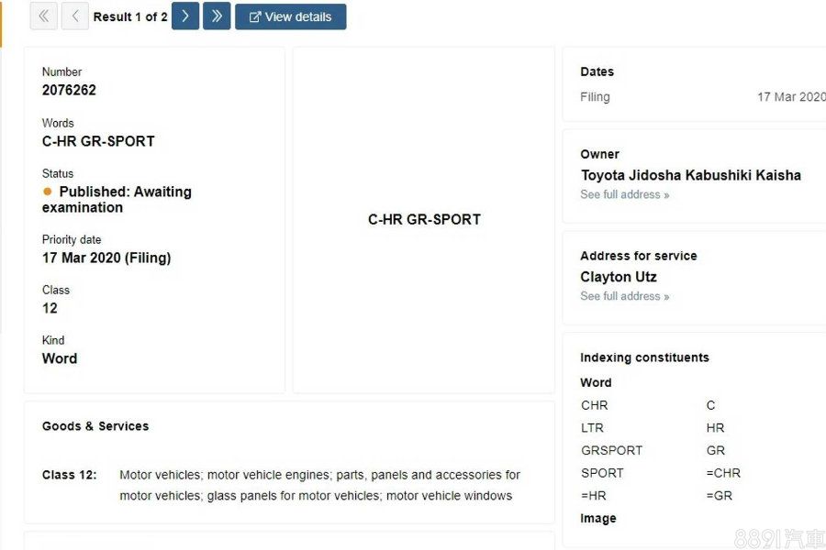The width and height of the screenshot is (826, 550).
Task: Go to the previous result arrow
Action: 75,16
